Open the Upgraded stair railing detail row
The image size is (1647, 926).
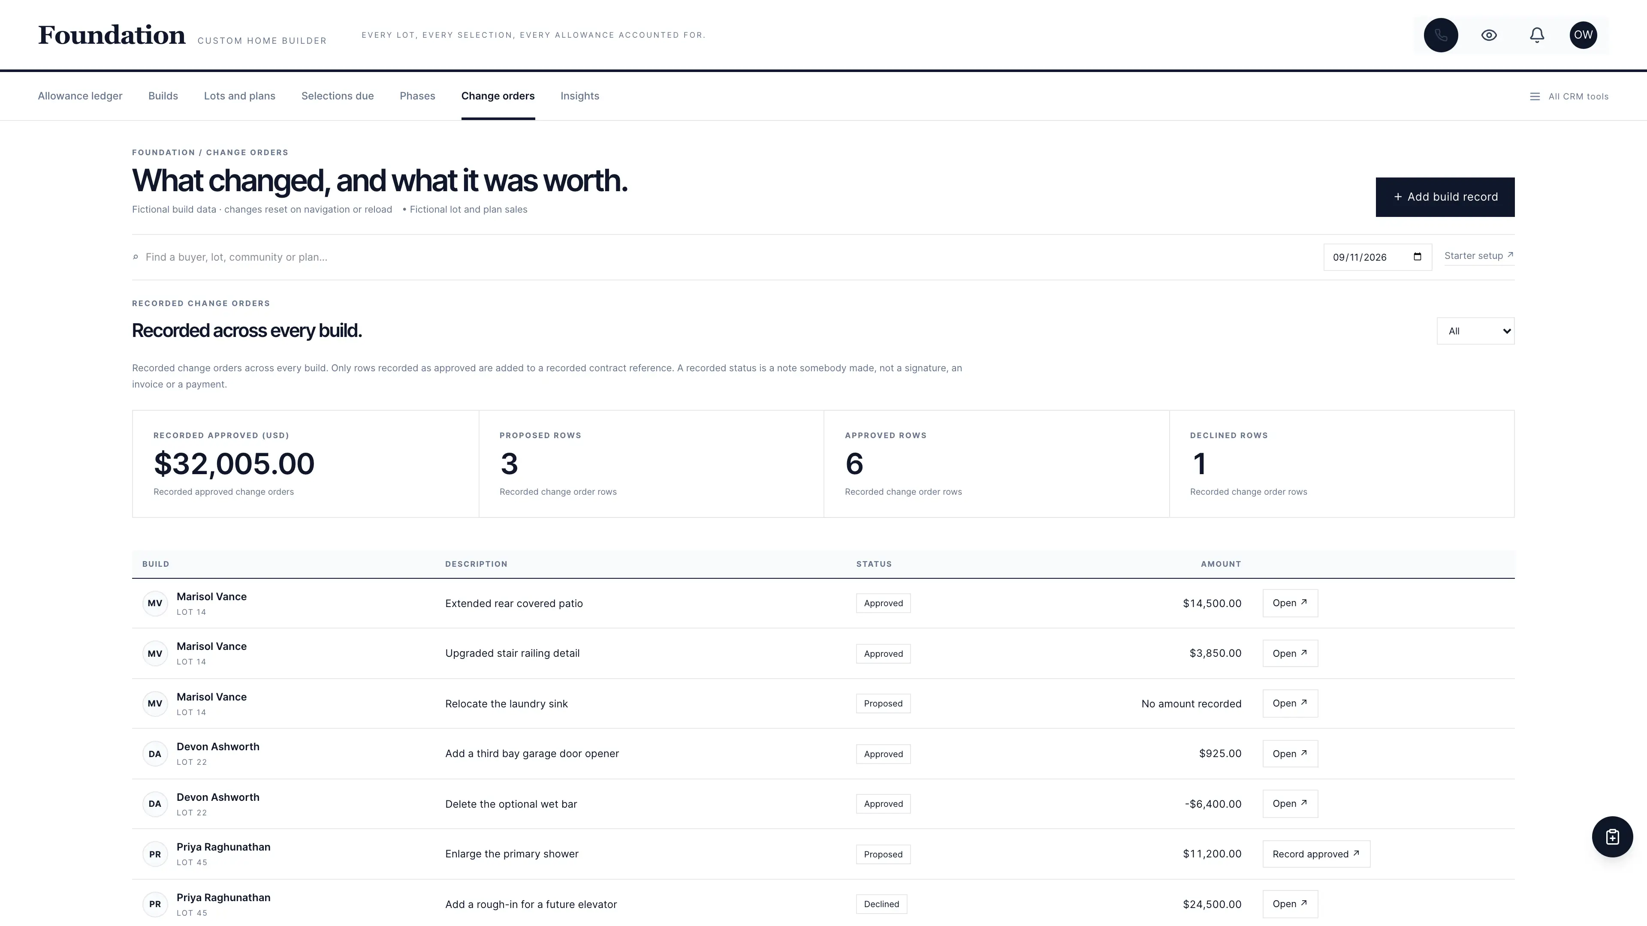pyautogui.click(x=1290, y=653)
